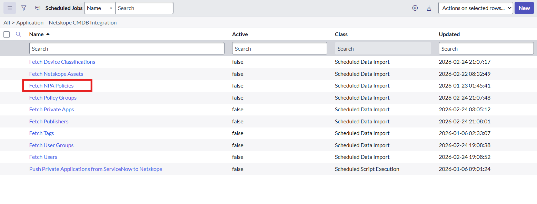Click the All breadcrumb link
The height and width of the screenshot is (204, 537).
coord(7,22)
